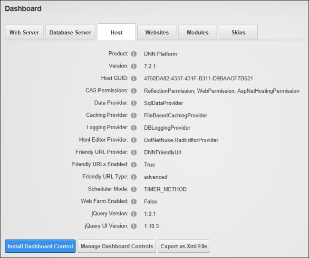Click the Friendly URLs Enabled value True

149,165
